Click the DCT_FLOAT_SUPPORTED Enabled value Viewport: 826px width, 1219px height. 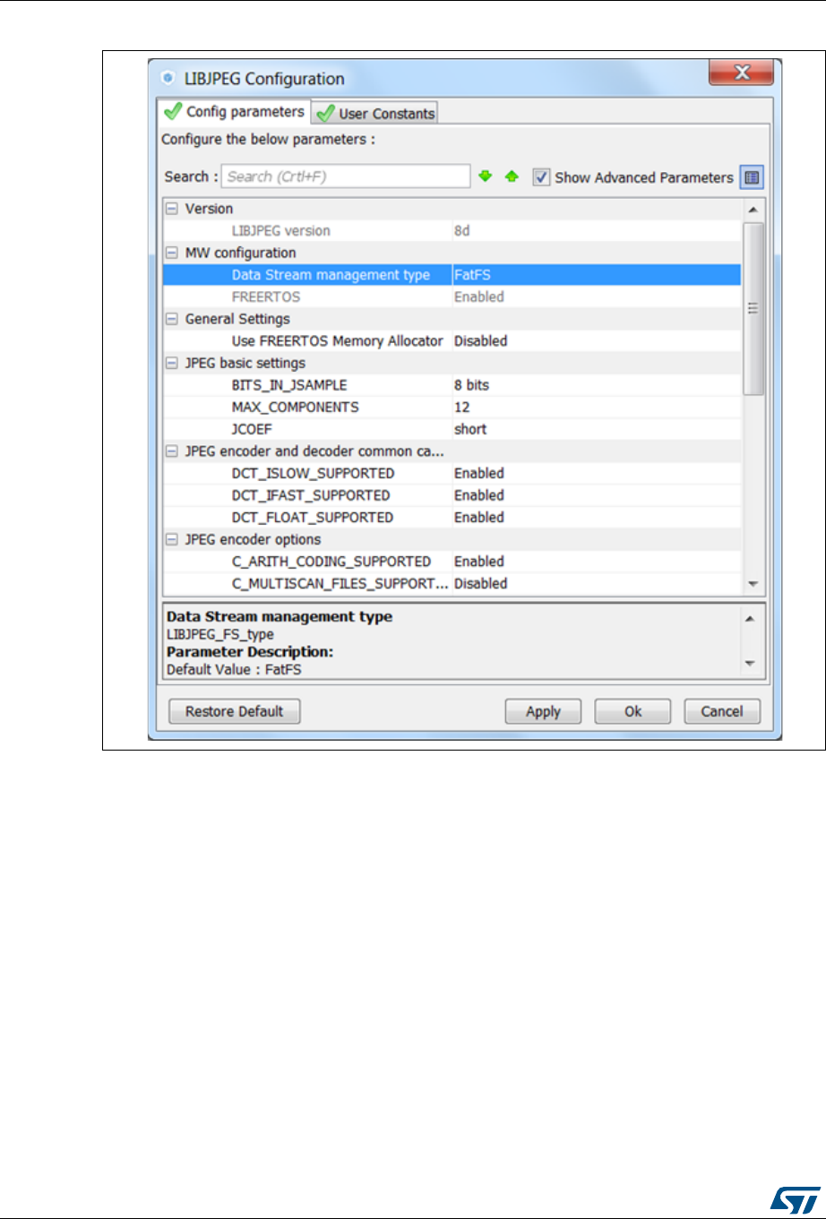tap(479, 517)
